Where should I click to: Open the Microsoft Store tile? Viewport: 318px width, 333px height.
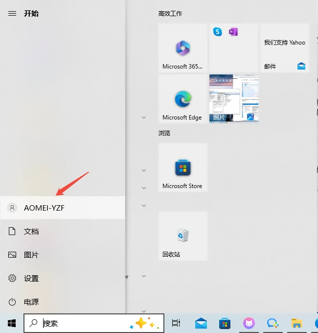(182, 167)
